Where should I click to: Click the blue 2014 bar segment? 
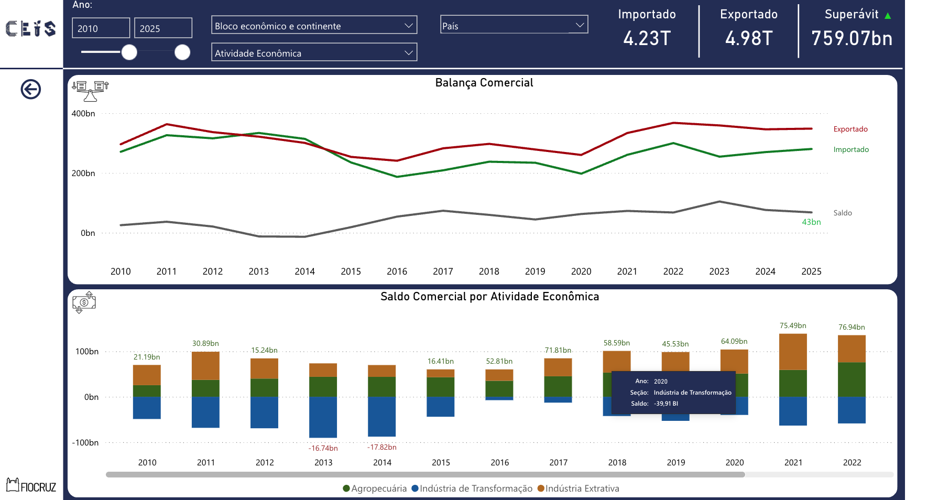tap(381, 417)
